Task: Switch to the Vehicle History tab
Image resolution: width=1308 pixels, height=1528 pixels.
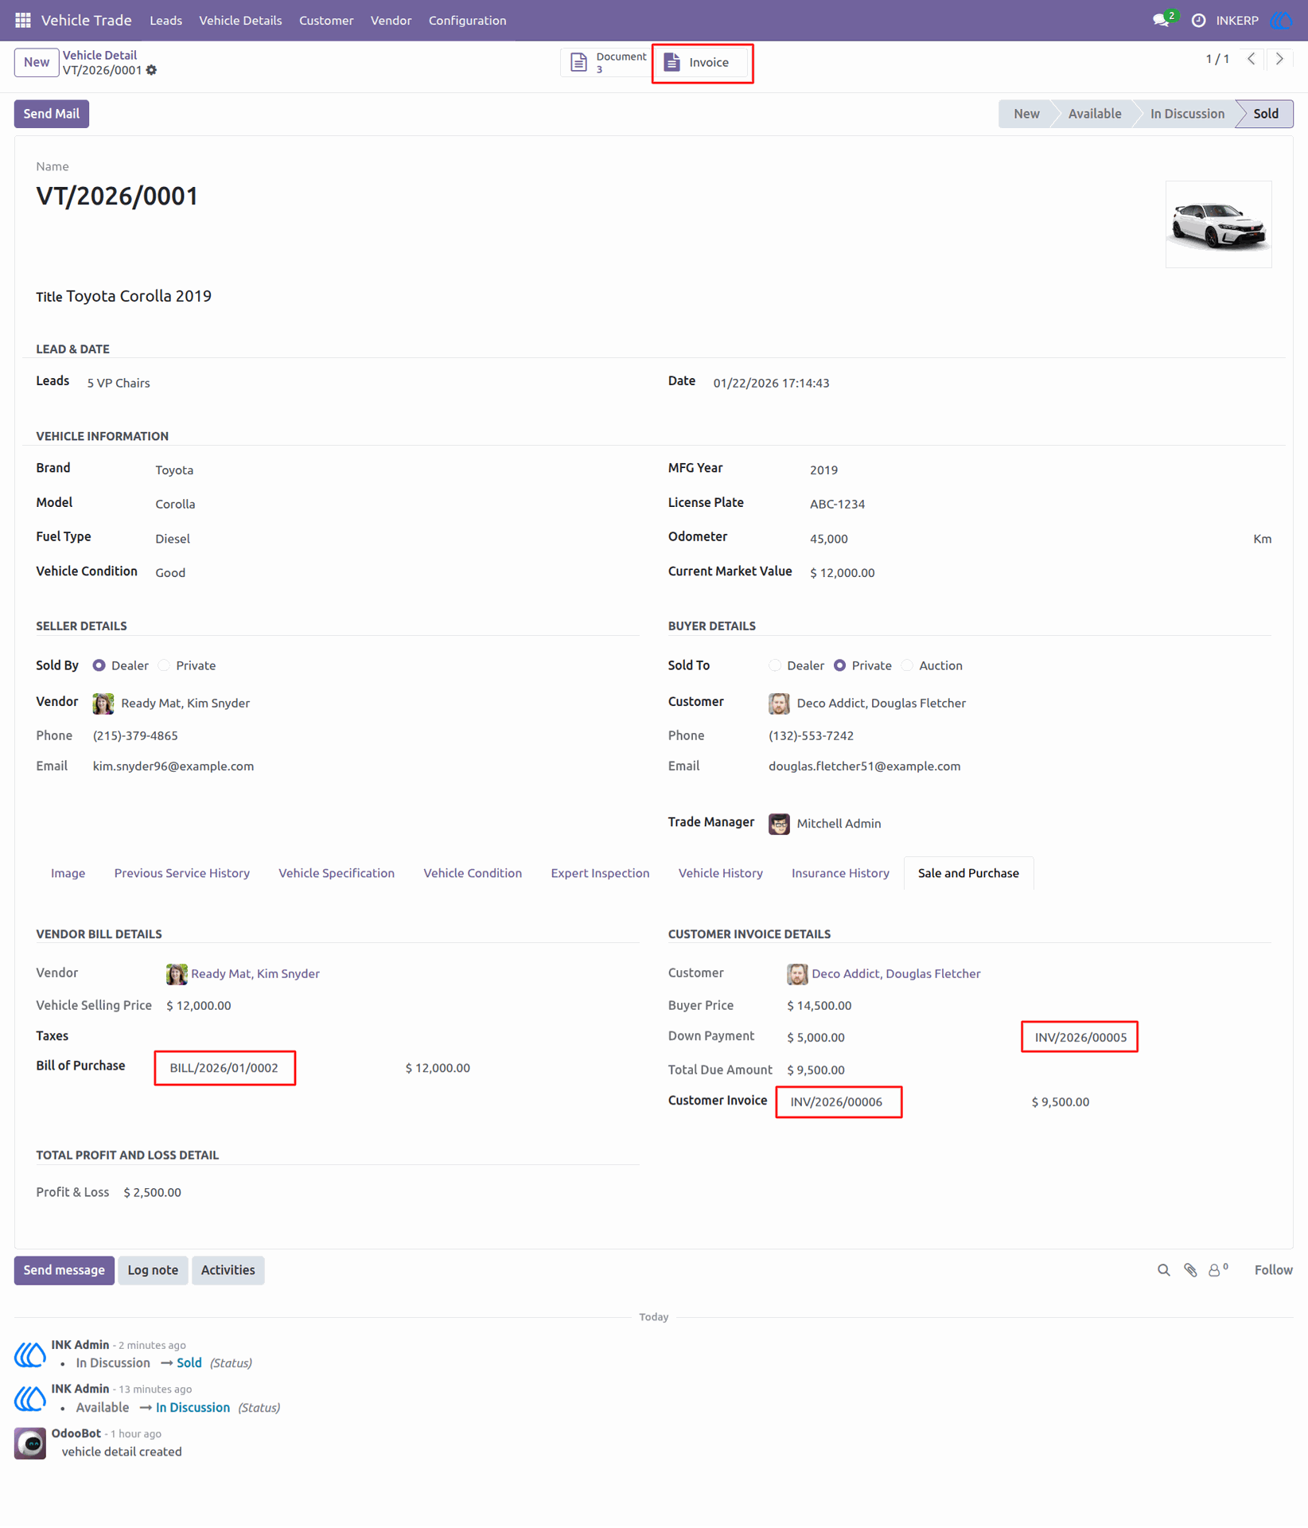Action: pyautogui.click(x=720, y=873)
